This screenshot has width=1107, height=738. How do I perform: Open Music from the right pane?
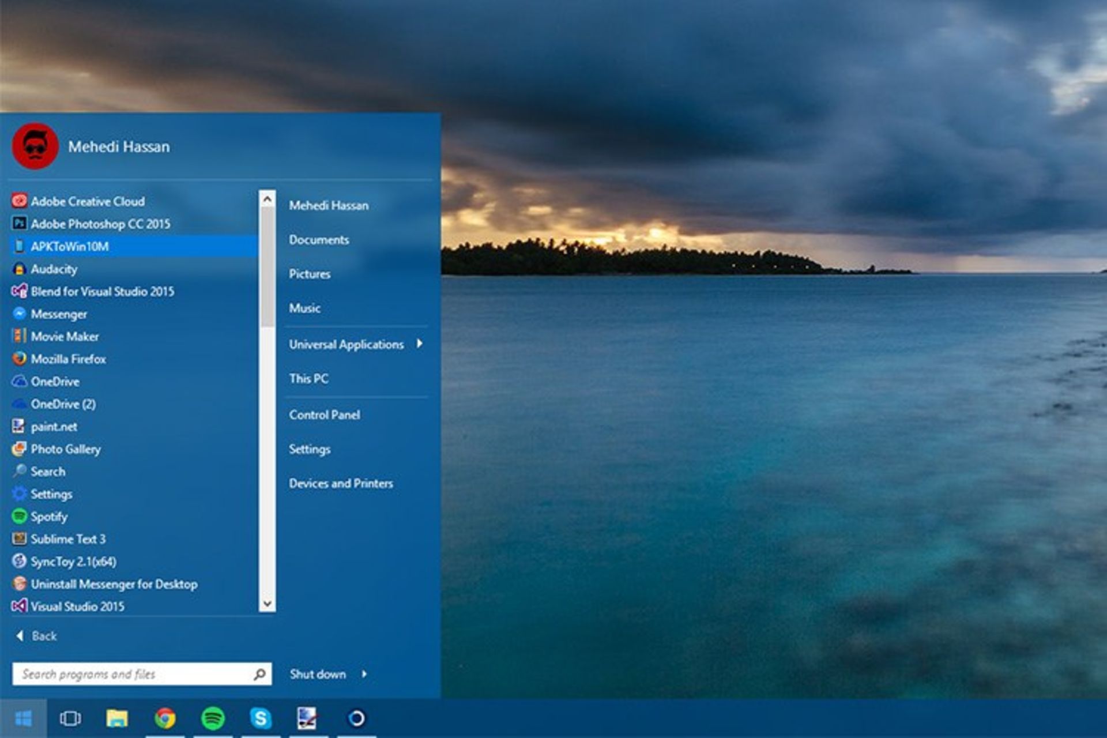304,308
